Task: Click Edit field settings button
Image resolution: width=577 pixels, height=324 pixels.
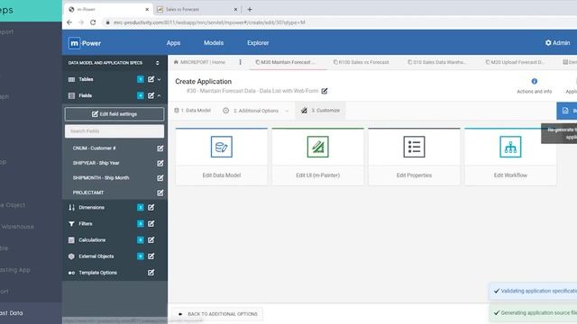Action: pyautogui.click(x=114, y=114)
